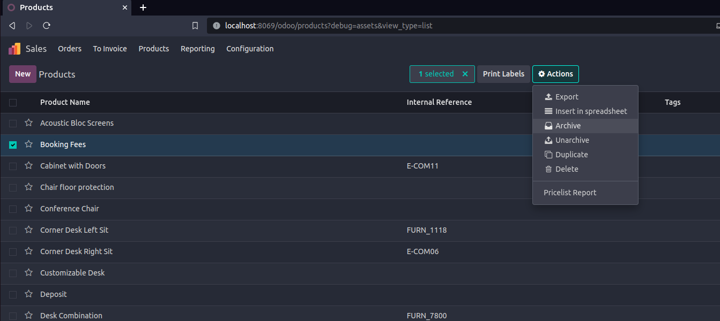Uncheck the Booking Fees checkbox

click(13, 145)
